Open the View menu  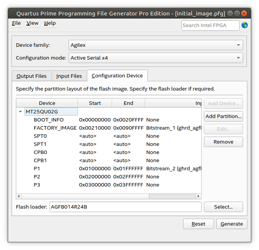32,23
